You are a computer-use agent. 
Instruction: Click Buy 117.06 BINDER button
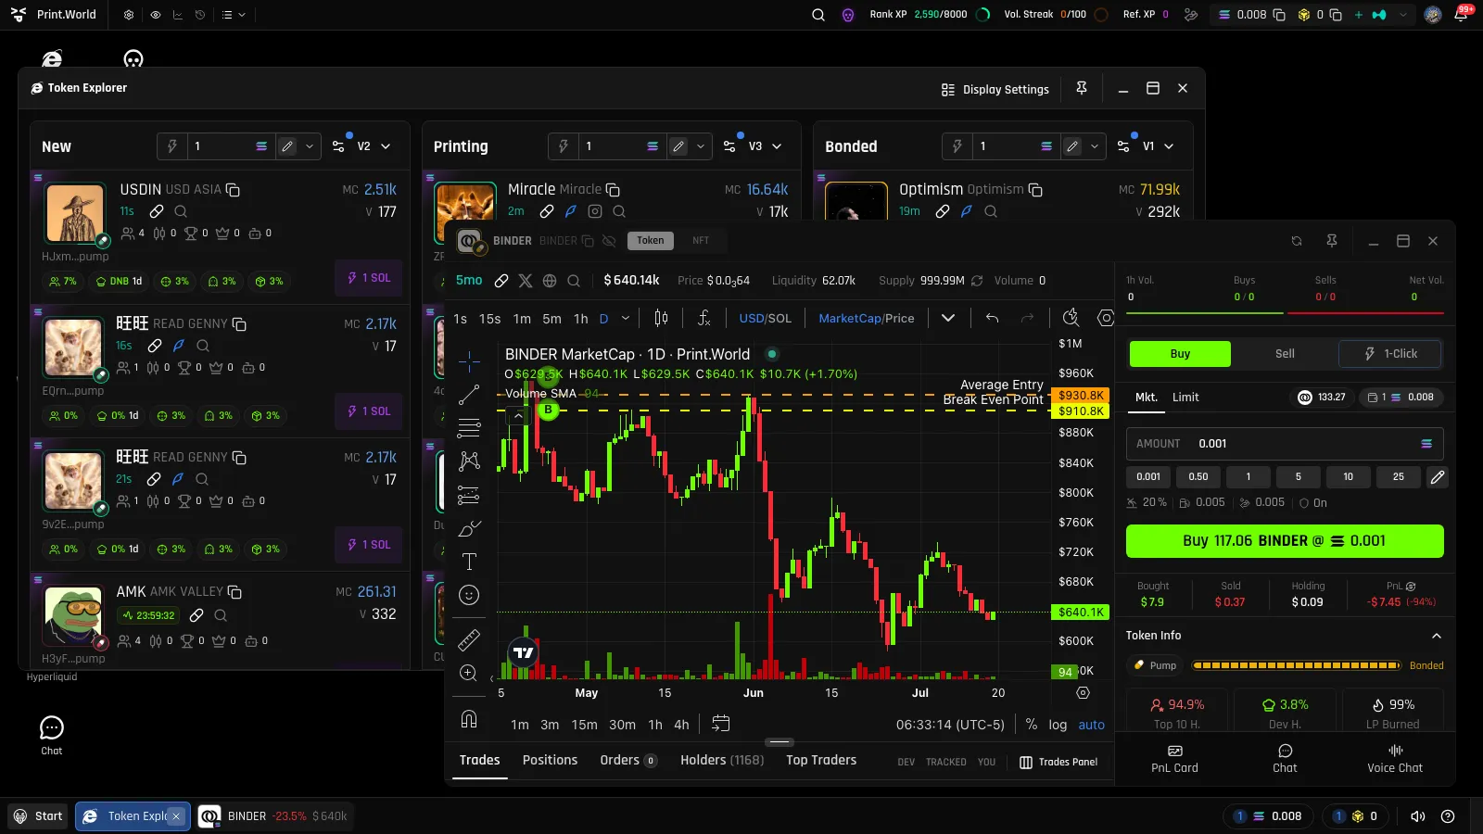click(1285, 541)
